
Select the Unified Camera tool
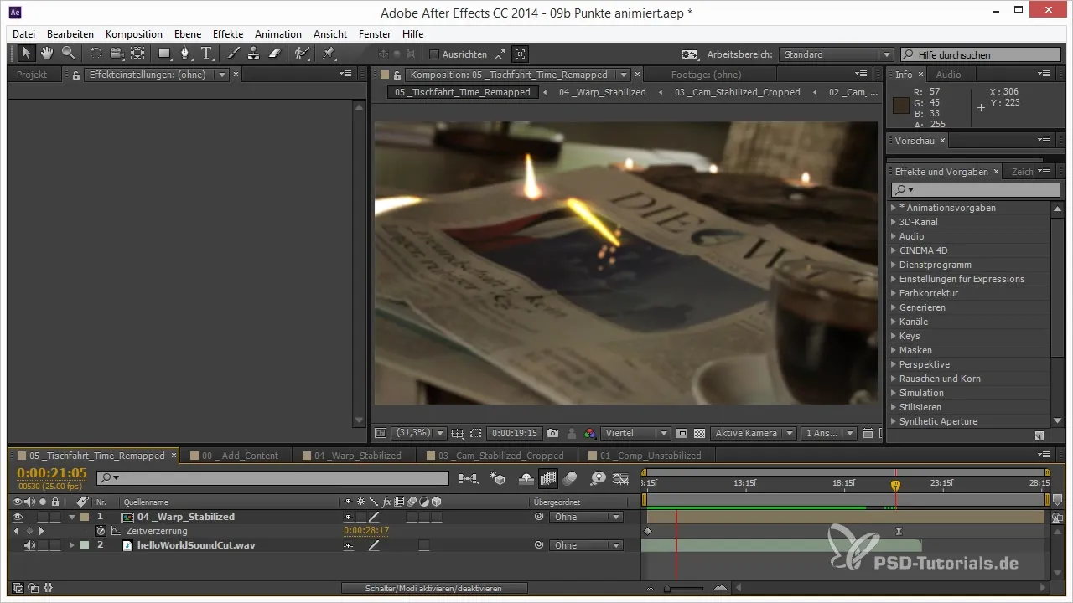click(x=117, y=54)
